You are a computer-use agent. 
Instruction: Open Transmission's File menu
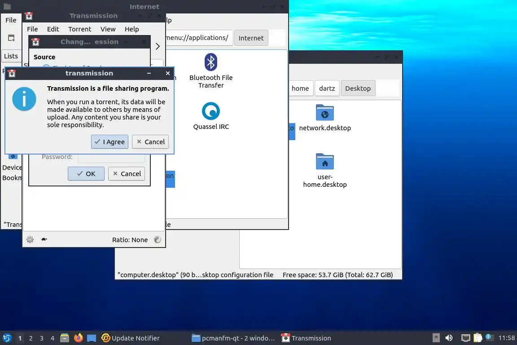pyautogui.click(x=32, y=29)
